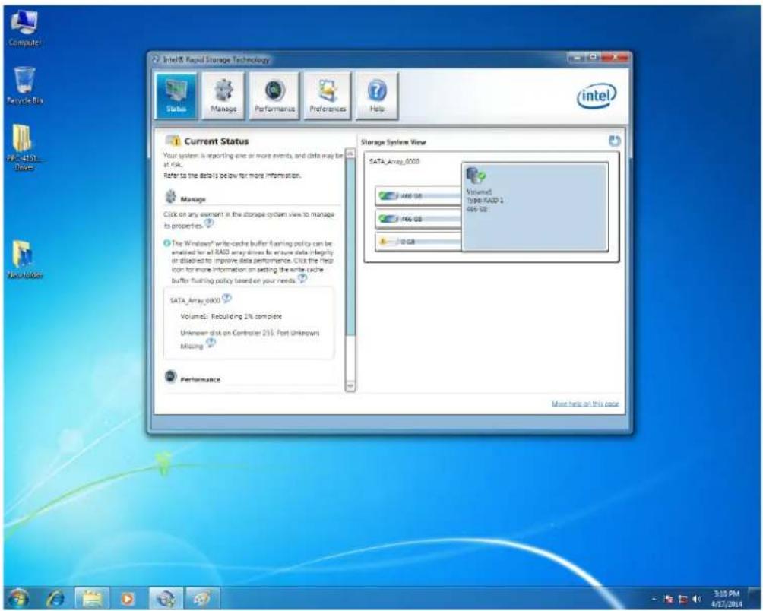The height and width of the screenshot is (611, 763).
Task: Click Performance section heading
Action: point(200,380)
